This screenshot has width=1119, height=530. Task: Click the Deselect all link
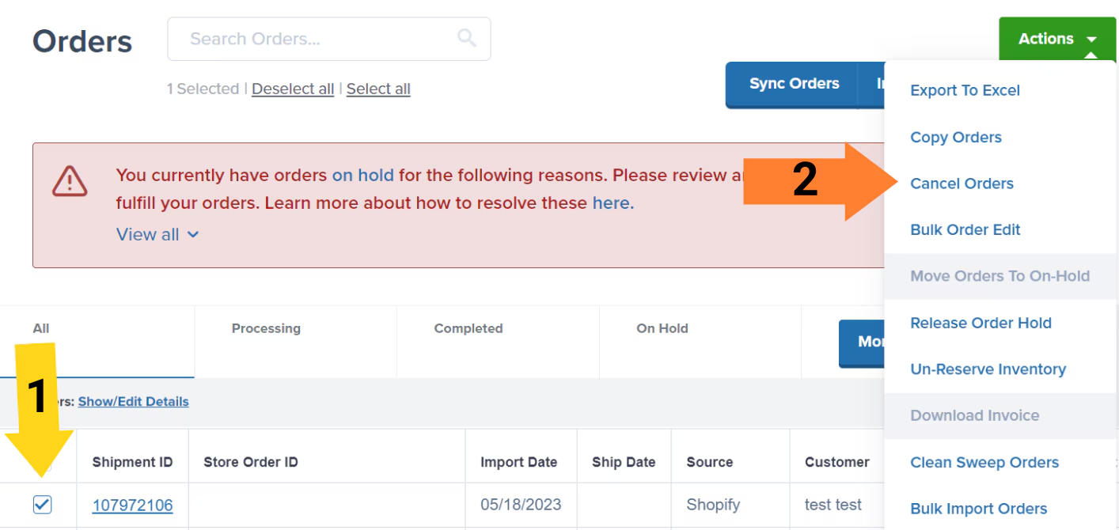[x=293, y=89]
